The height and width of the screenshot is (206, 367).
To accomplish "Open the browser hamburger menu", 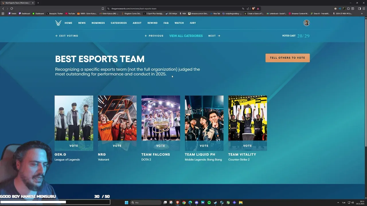I will point(364,9).
